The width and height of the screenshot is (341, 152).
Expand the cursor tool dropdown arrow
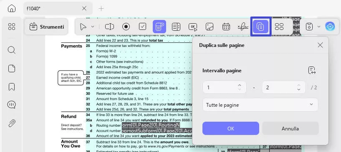[92, 27]
